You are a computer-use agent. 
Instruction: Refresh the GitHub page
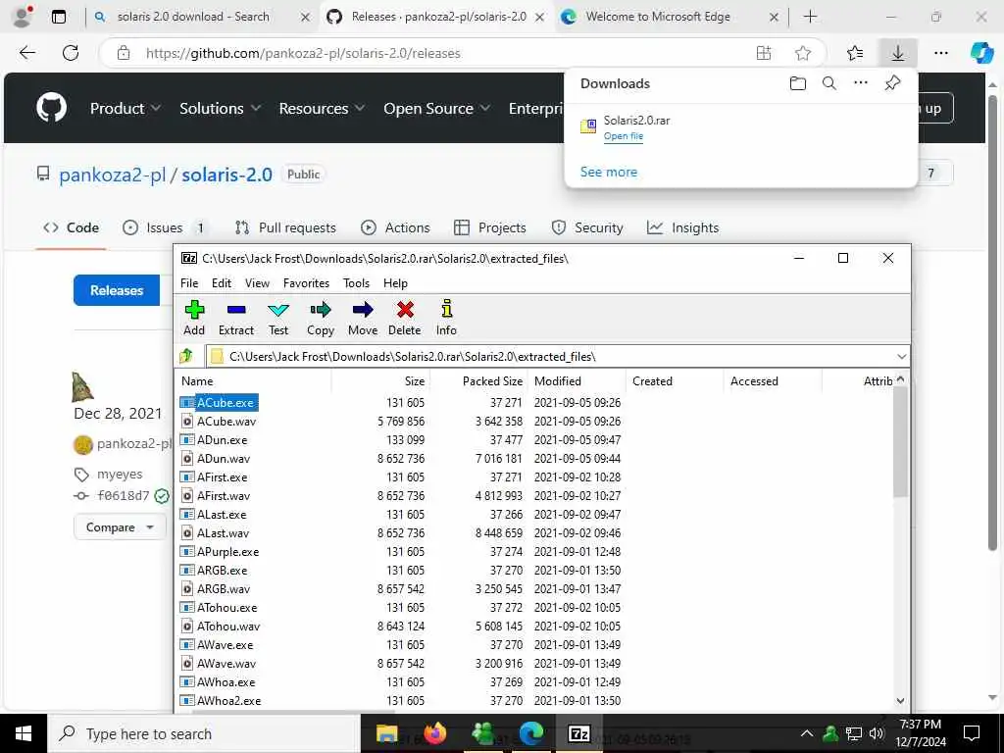pyautogui.click(x=71, y=53)
